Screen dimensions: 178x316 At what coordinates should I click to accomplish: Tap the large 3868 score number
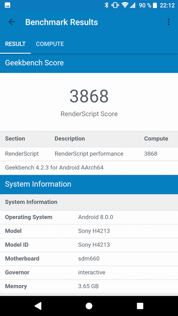(x=89, y=96)
